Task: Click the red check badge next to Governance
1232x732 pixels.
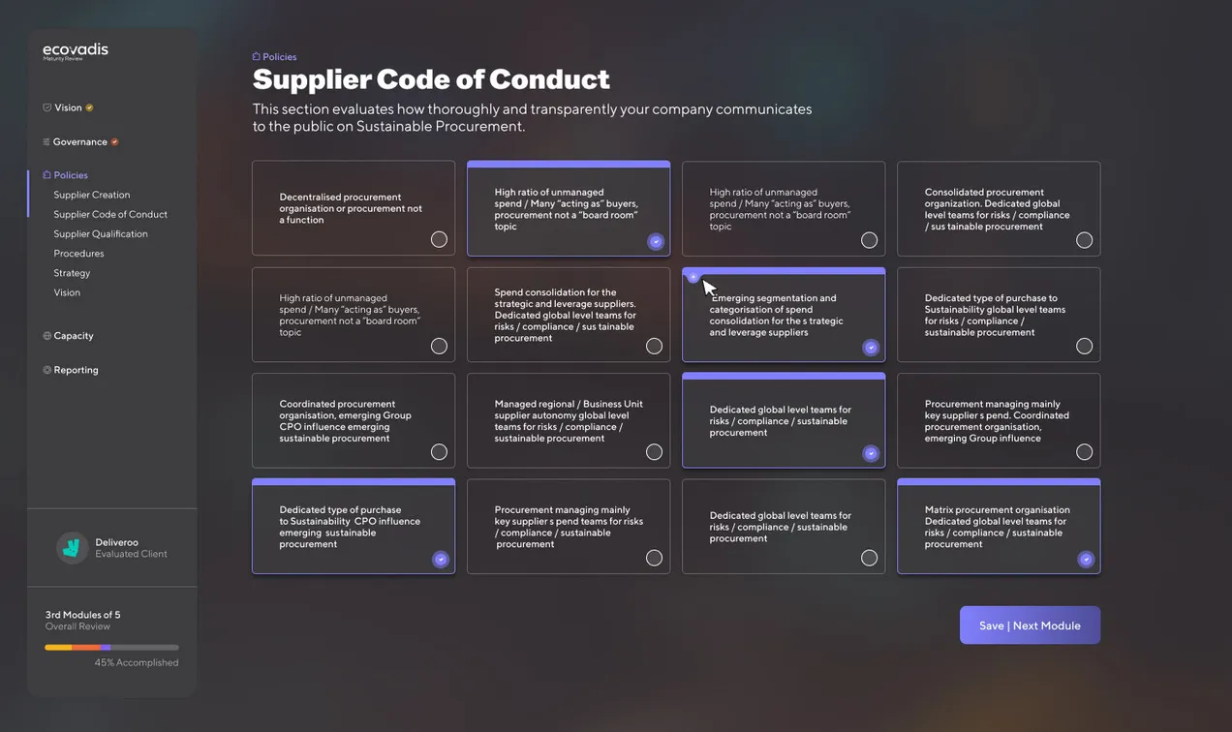Action: point(114,142)
